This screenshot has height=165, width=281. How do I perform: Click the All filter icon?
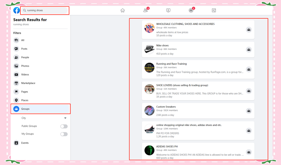point(16,40)
